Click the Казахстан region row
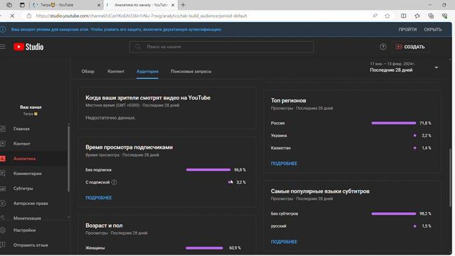Viewport: 455px width, 256px height. click(x=350, y=148)
